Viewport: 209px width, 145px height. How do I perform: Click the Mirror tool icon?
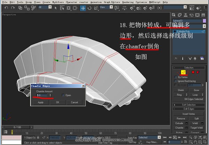pyautogui.click(x=192, y=8)
